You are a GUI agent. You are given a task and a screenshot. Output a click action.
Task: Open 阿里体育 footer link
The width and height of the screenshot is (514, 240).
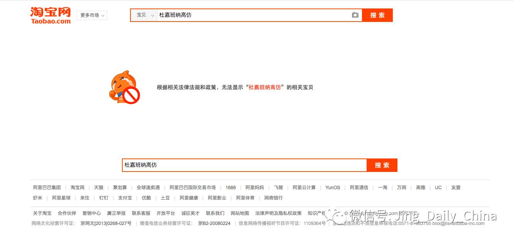[245, 198]
